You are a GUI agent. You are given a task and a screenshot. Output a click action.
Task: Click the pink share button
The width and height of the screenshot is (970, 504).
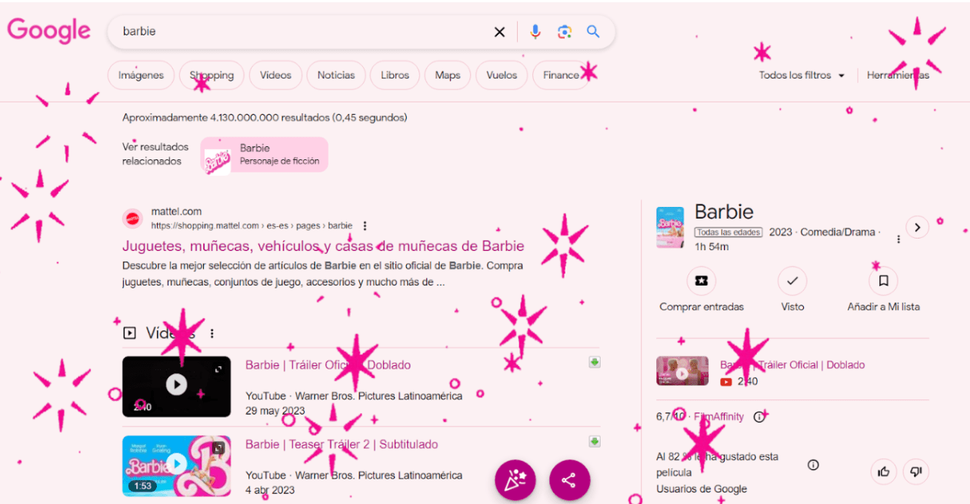[569, 480]
